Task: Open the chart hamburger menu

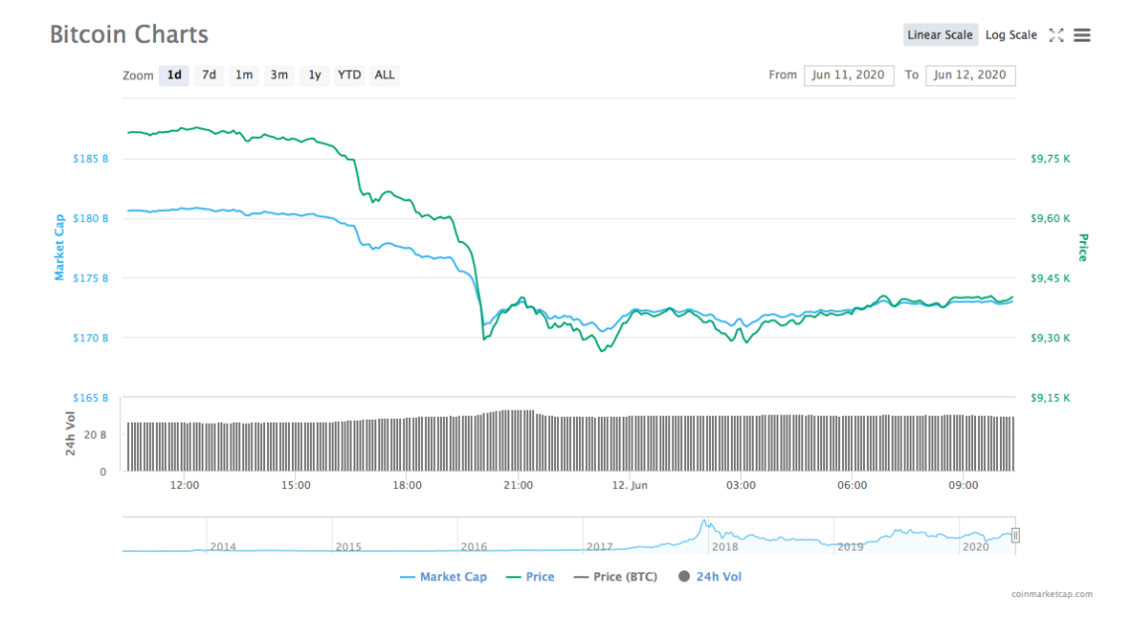Action: 1082,35
